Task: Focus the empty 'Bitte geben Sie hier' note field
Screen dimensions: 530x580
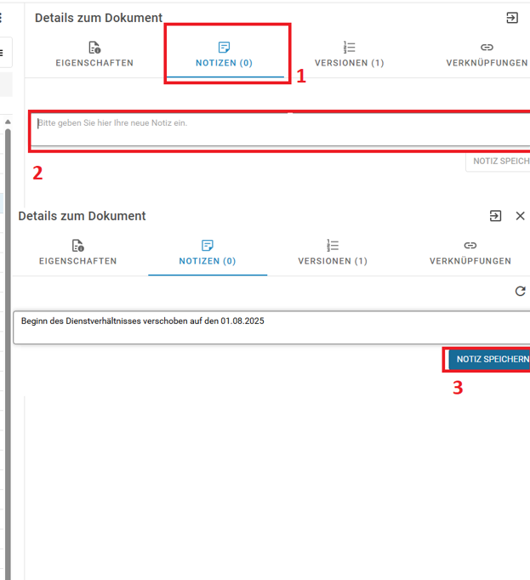Action: click(281, 130)
